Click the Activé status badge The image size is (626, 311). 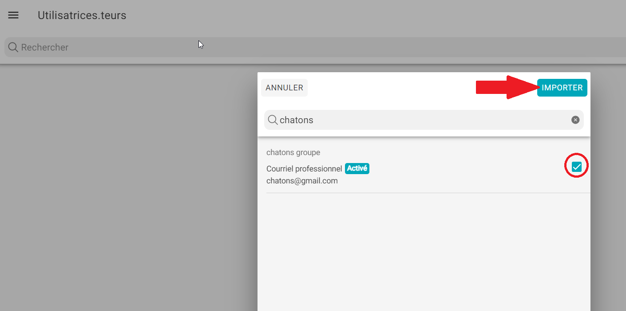tap(357, 168)
